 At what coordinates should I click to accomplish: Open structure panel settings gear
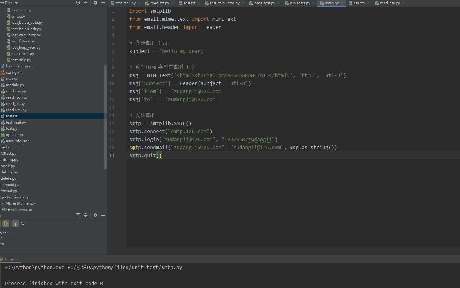click(x=95, y=215)
